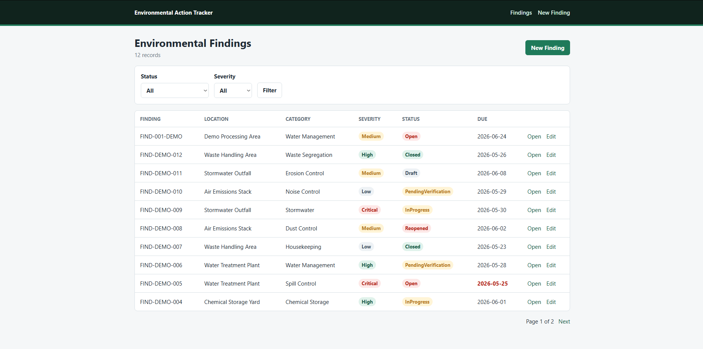Open finding FIND-DEMO-005

pyautogui.click(x=534, y=284)
